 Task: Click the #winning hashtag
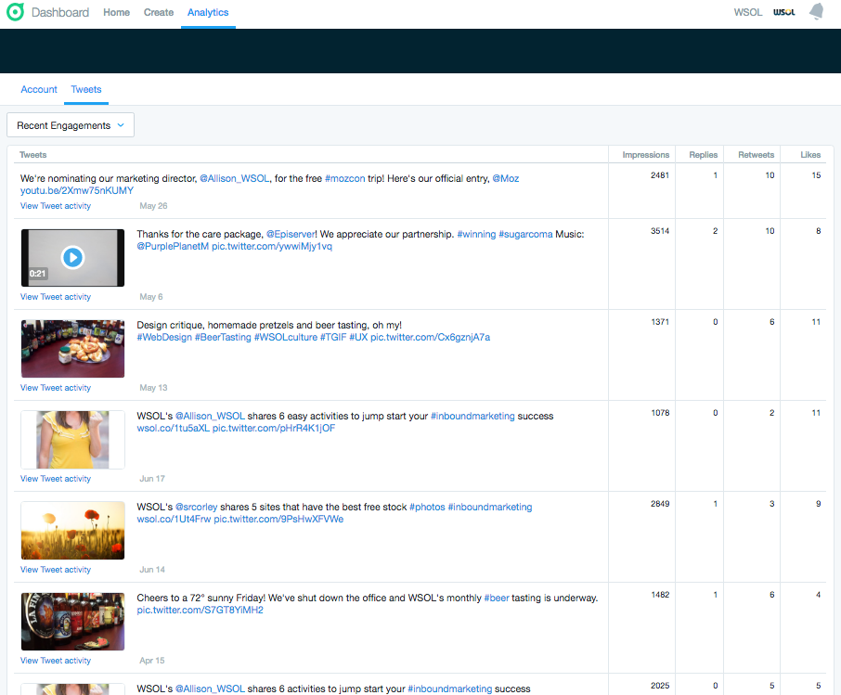pos(476,235)
